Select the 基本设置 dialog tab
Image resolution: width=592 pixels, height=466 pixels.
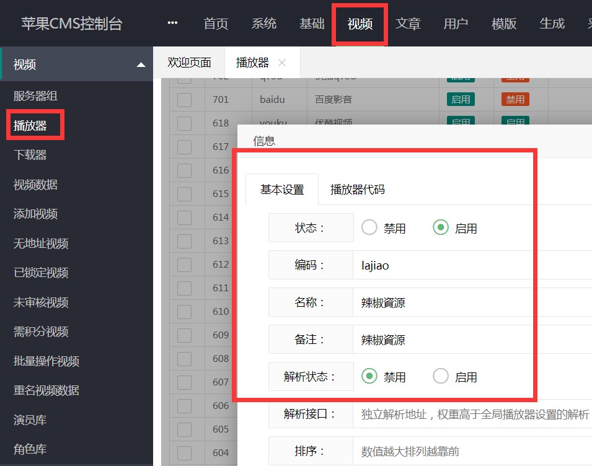pyautogui.click(x=282, y=190)
